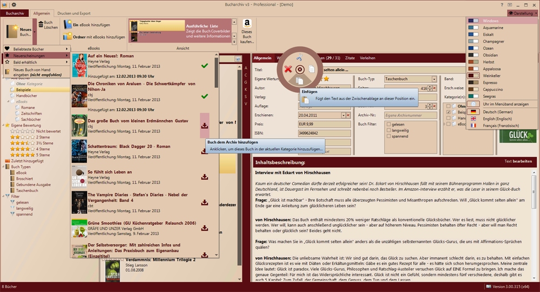This screenshot has width=540, height=292.
Task: Check the 'langweilig' Buch Filter checkbox
Action: 389,130
